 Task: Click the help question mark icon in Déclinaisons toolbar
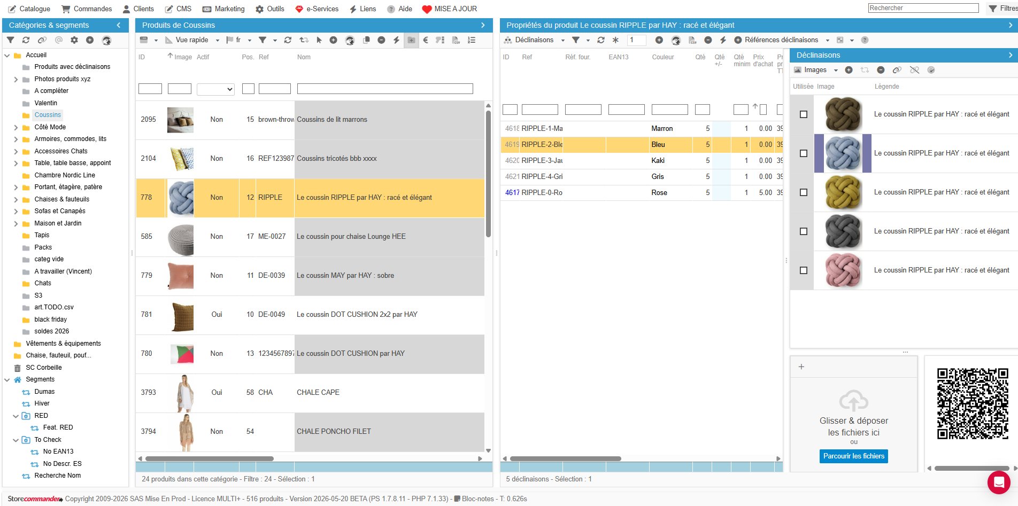coord(865,40)
